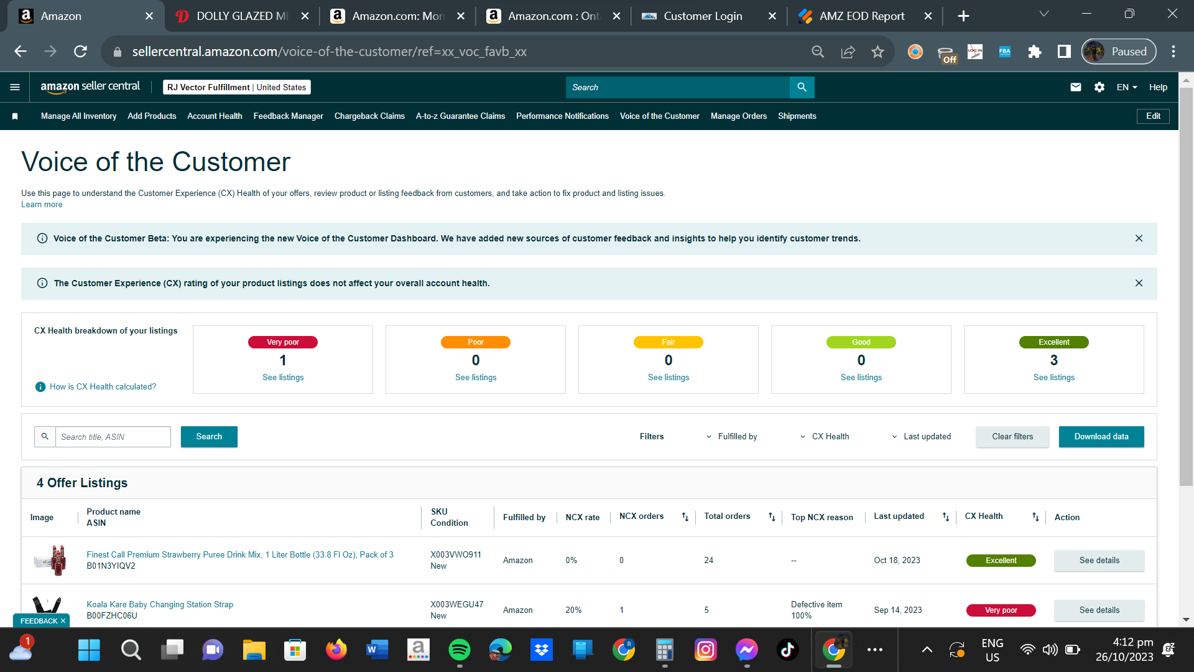1194x672 pixels.
Task: Open the Seller Central hamburger menu
Action: point(15,87)
